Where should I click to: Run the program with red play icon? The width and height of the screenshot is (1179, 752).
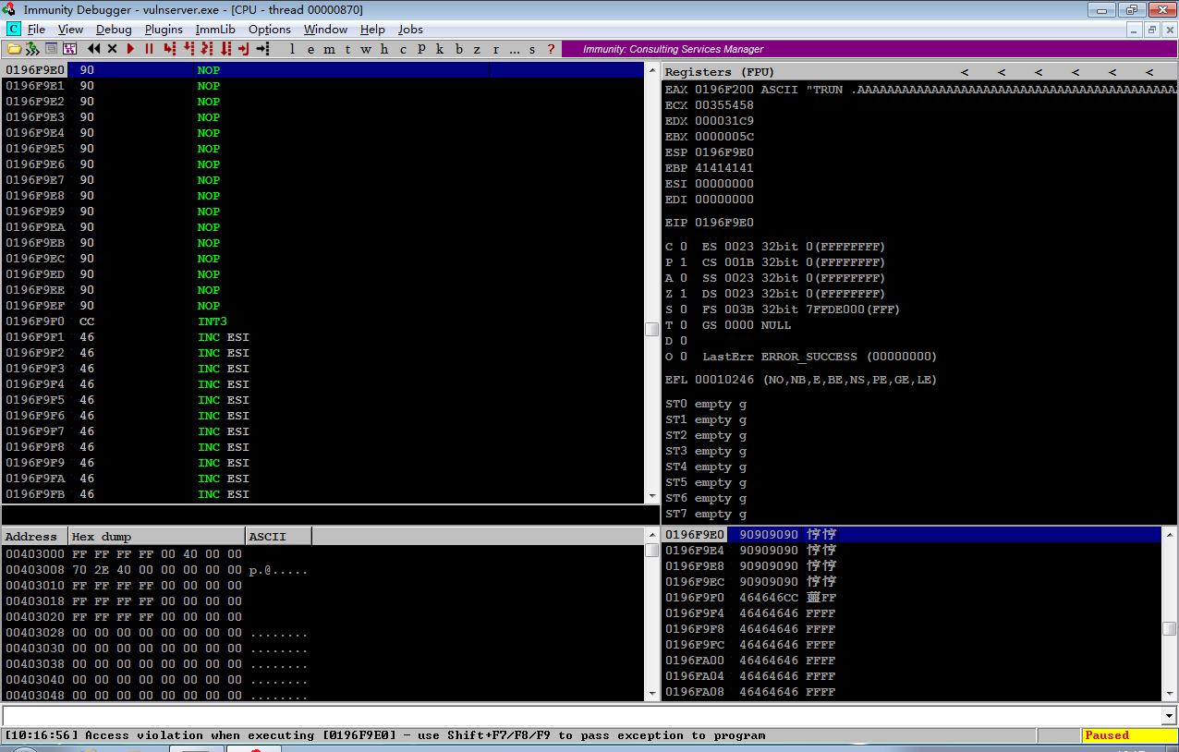click(x=130, y=49)
